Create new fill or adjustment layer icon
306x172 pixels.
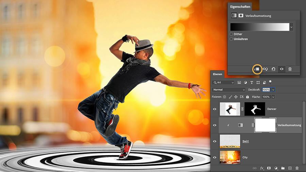tap(276, 168)
